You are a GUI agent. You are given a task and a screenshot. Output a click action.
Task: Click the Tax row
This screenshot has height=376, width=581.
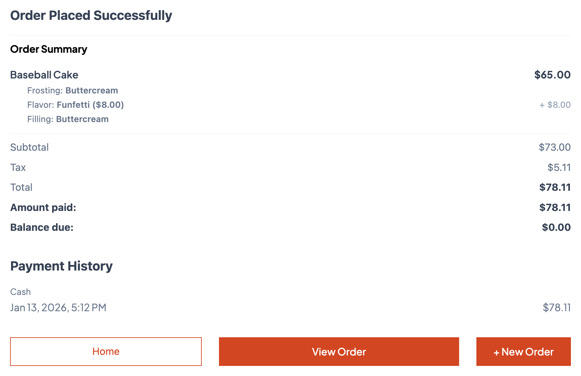click(18, 167)
